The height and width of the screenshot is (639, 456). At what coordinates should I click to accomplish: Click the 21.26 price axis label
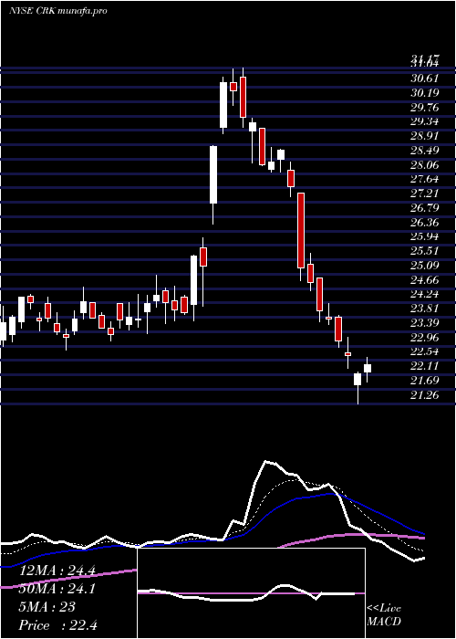click(425, 395)
